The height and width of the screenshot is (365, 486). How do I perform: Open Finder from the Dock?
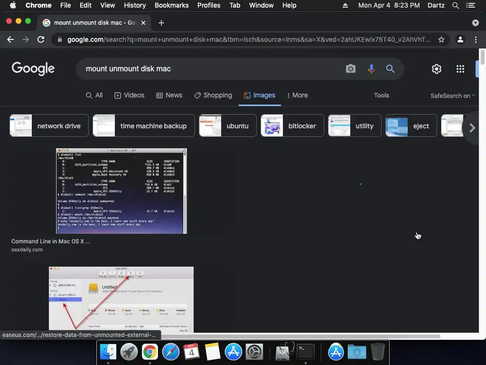click(108, 352)
